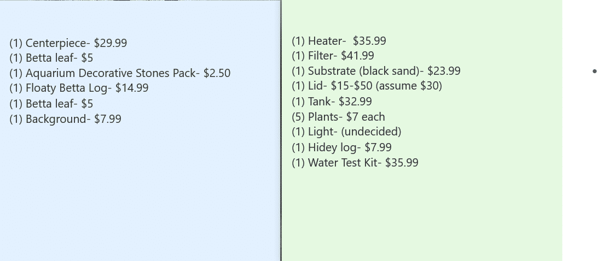Click the Floaty Betta Log line
This screenshot has width=597, height=261.
[x=79, y=88]
